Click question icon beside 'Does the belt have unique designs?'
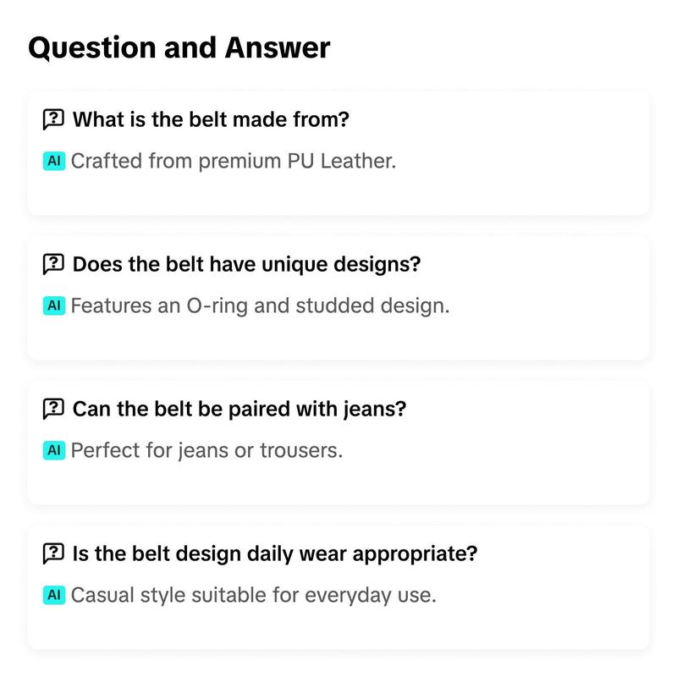 coord(53,264)
